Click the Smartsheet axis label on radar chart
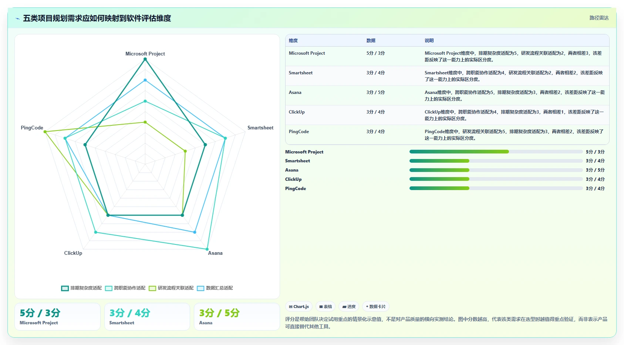 260,128
